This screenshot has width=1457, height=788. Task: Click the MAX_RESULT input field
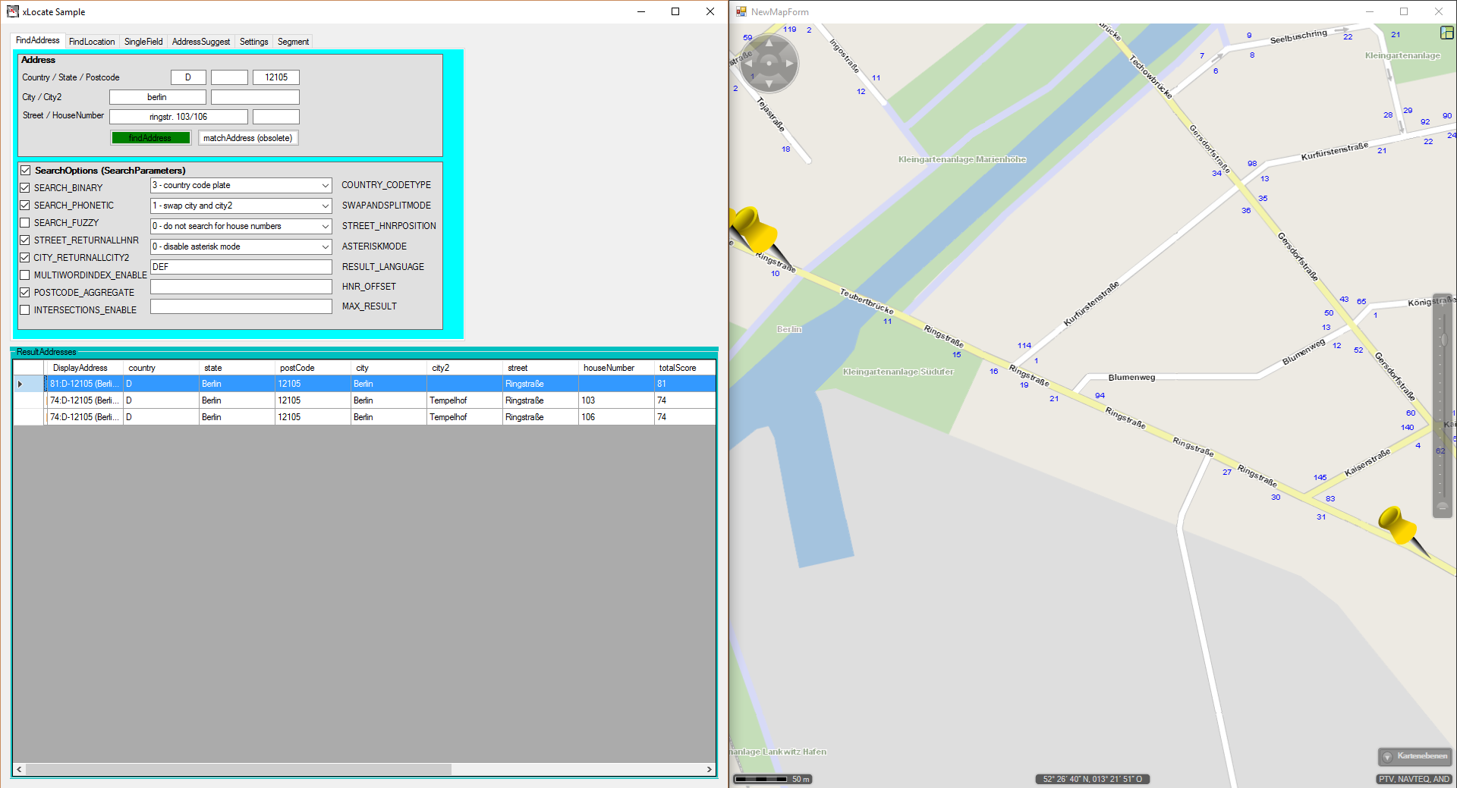point(241,306)
